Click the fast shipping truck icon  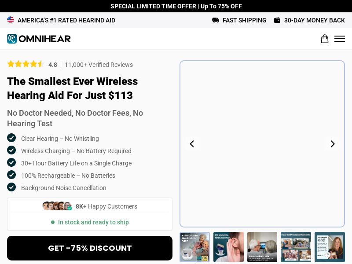[x=216, y=20]
